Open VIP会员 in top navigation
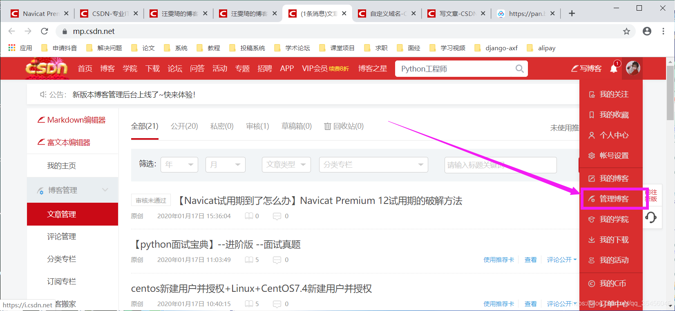This screenshot has height=311, width=675. coord(325,68)
